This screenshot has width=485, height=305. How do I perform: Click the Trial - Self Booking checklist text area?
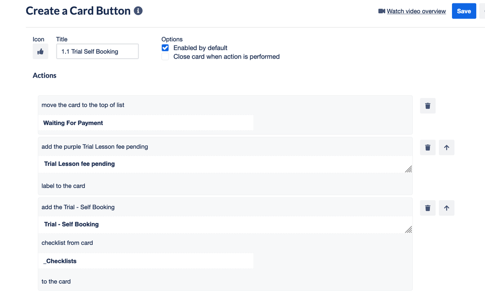225,225
